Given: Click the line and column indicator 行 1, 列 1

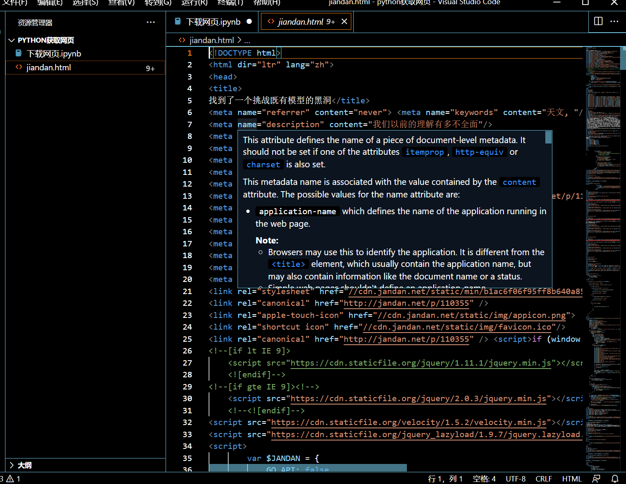Looking at the screenshot, I should pos(445,479).
